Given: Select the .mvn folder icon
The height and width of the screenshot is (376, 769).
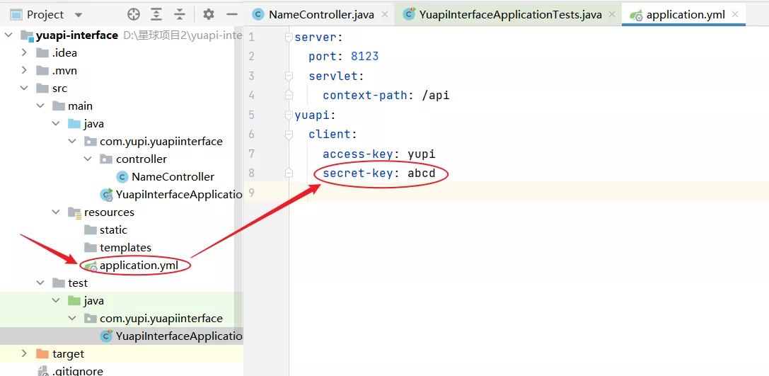Looking at the screenshot, I should tap(42, 71).
